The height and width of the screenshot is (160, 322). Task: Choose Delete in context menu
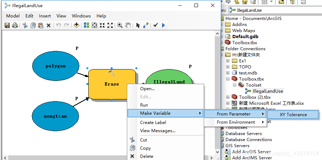click(165, 156)
